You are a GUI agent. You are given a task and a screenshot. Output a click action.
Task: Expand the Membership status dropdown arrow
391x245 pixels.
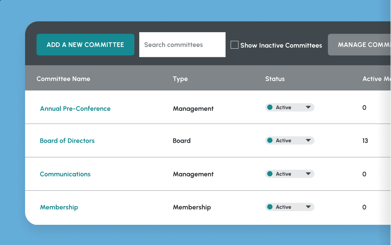pos(308,207)
